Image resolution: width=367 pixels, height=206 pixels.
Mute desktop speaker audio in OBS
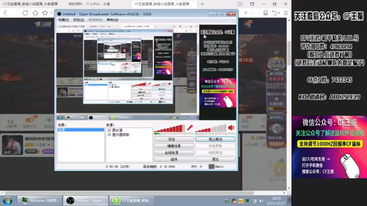pyautogui.click(x=231, y=128)
